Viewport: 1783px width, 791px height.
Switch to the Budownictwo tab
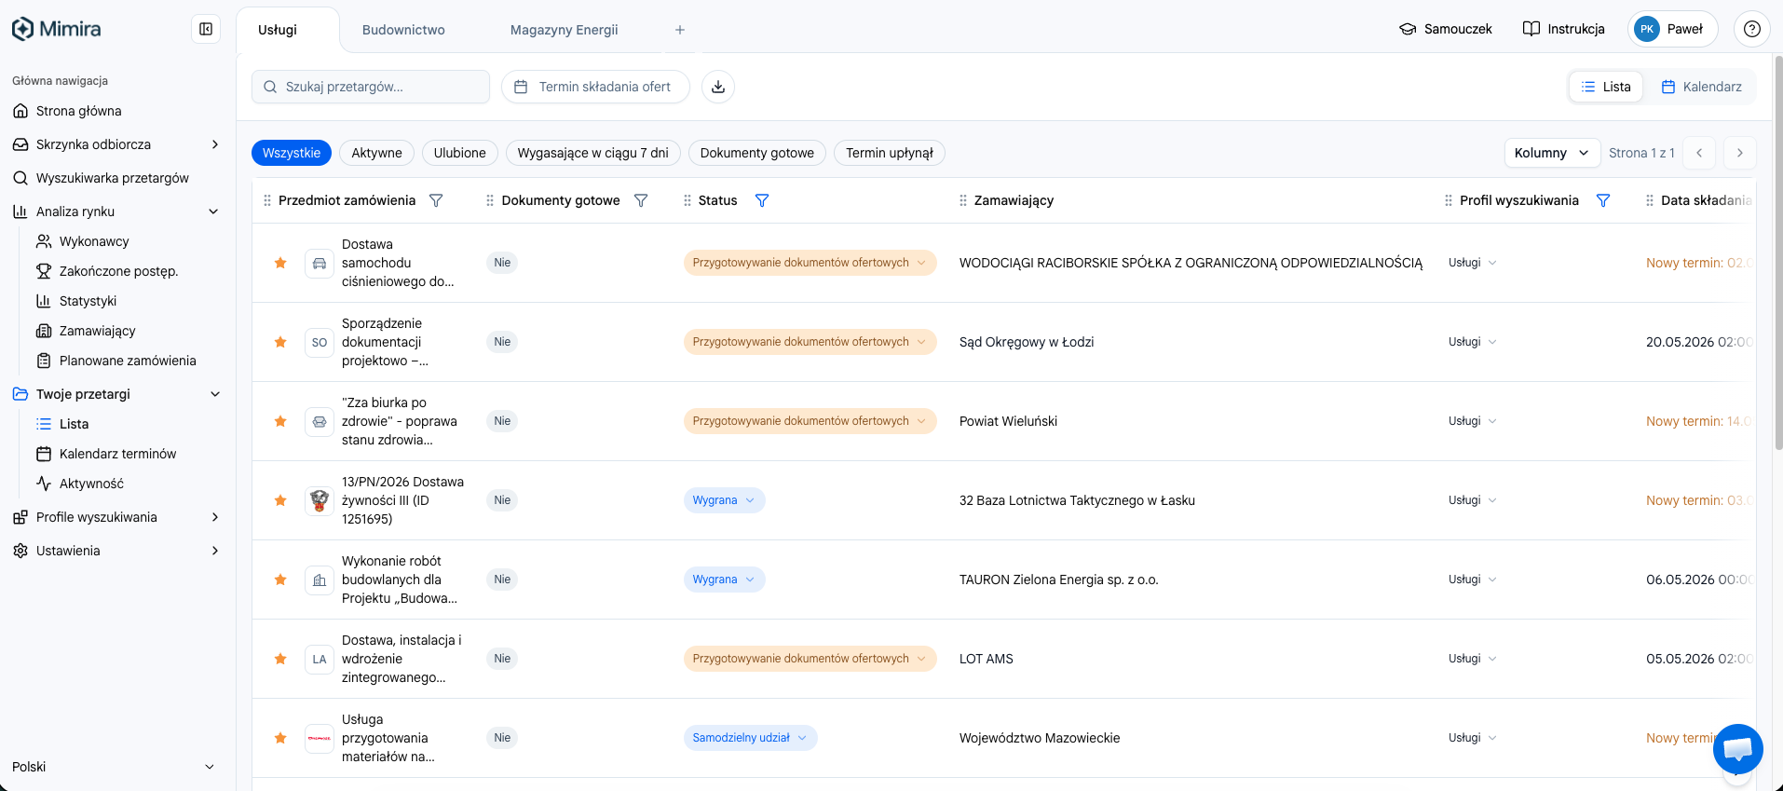(x=403, y=30)
